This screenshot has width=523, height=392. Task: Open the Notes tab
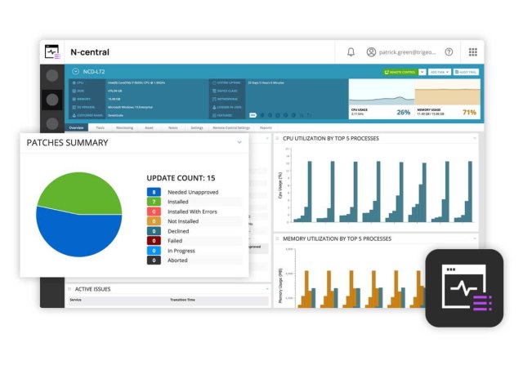click(172, 127)
